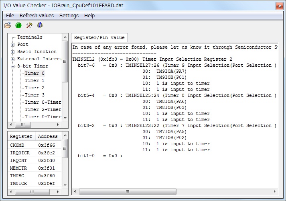Click the Address column header

tap(48, 136)
